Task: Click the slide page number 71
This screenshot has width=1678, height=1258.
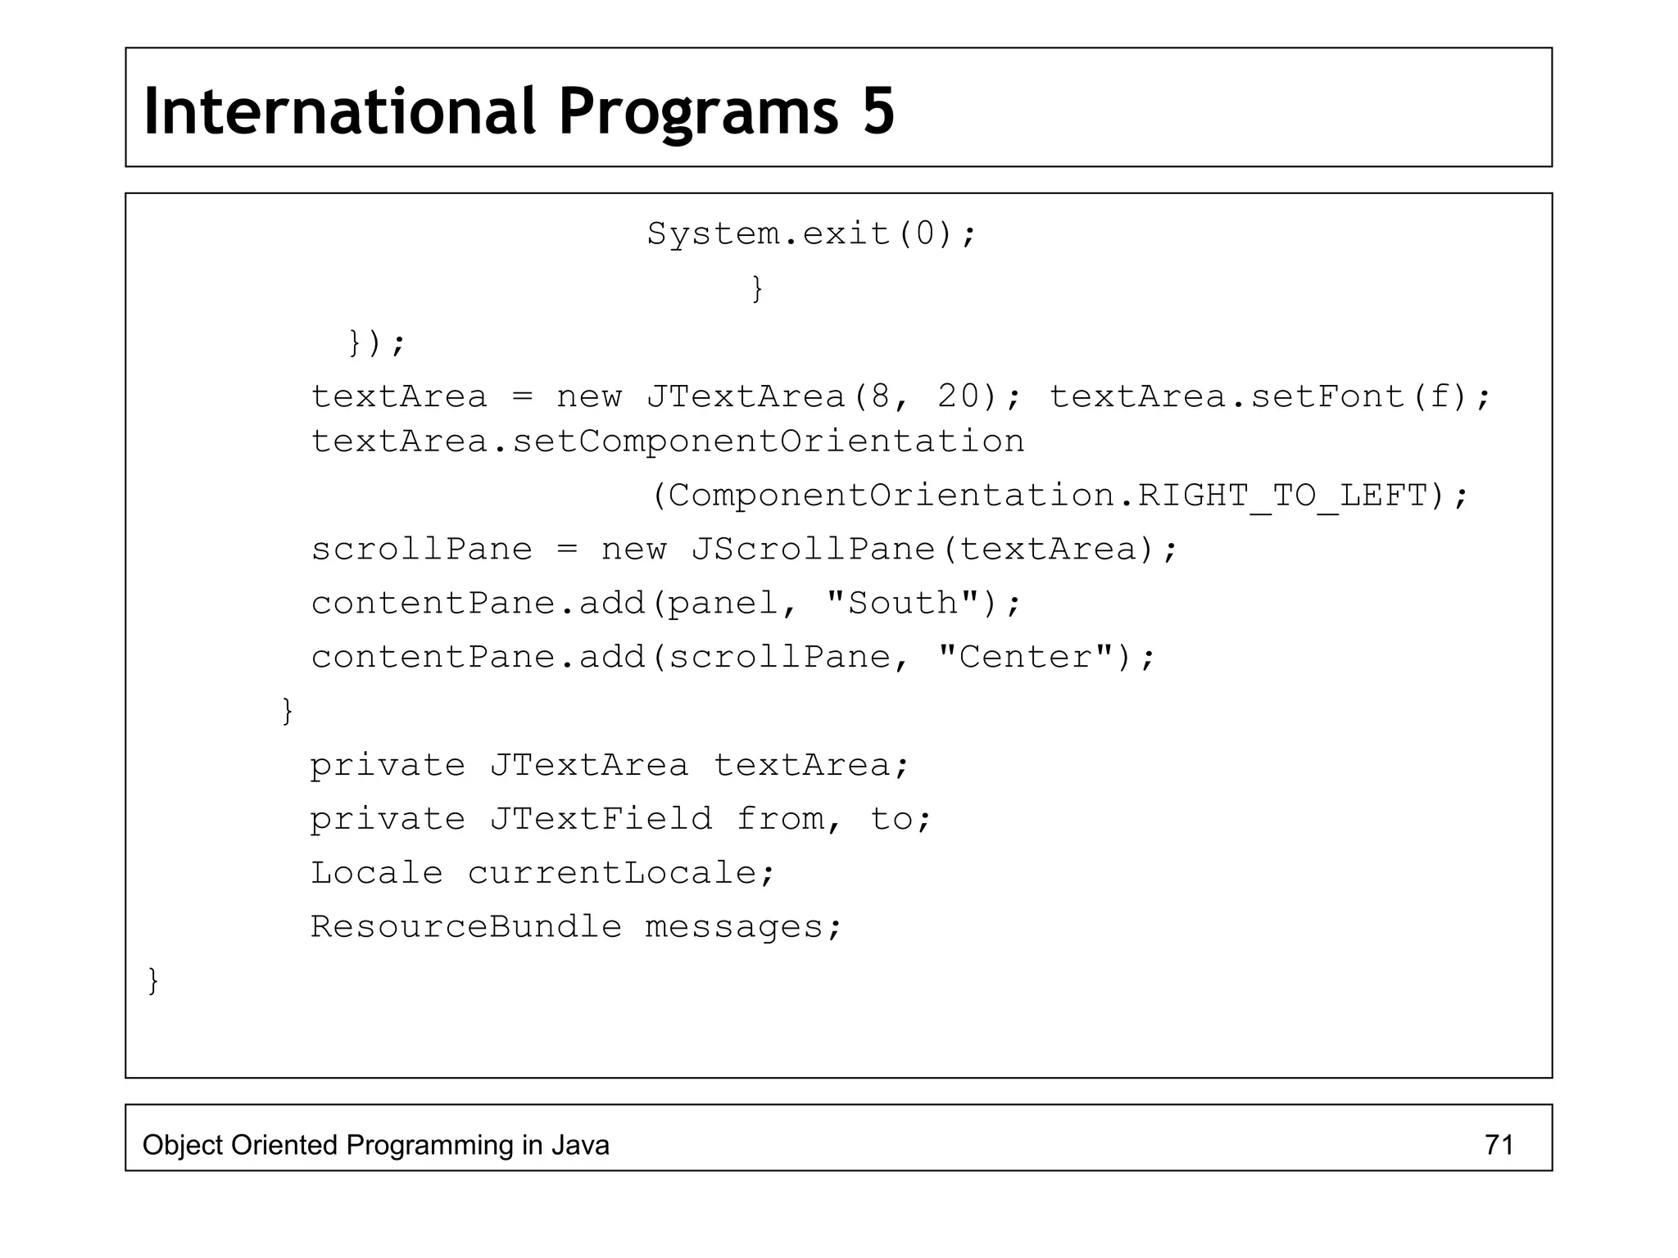Action: [x=1499, y=1145]
